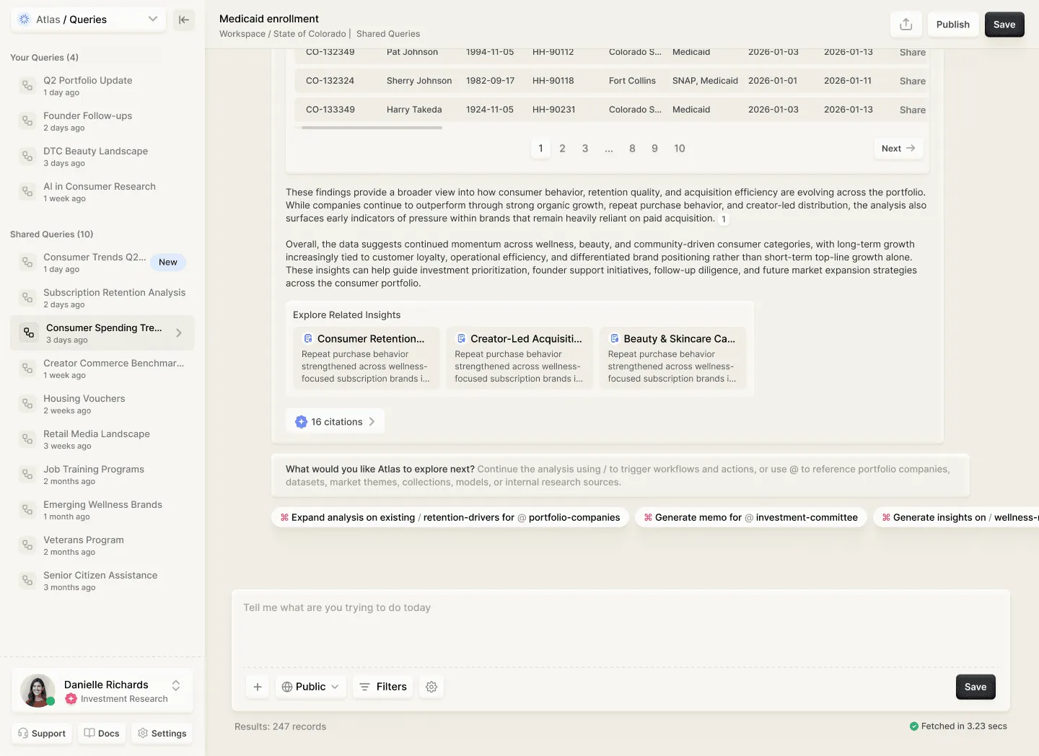
Task: Click the 'What would you like Atlas to explore' field
Action: tap(621, 475)
